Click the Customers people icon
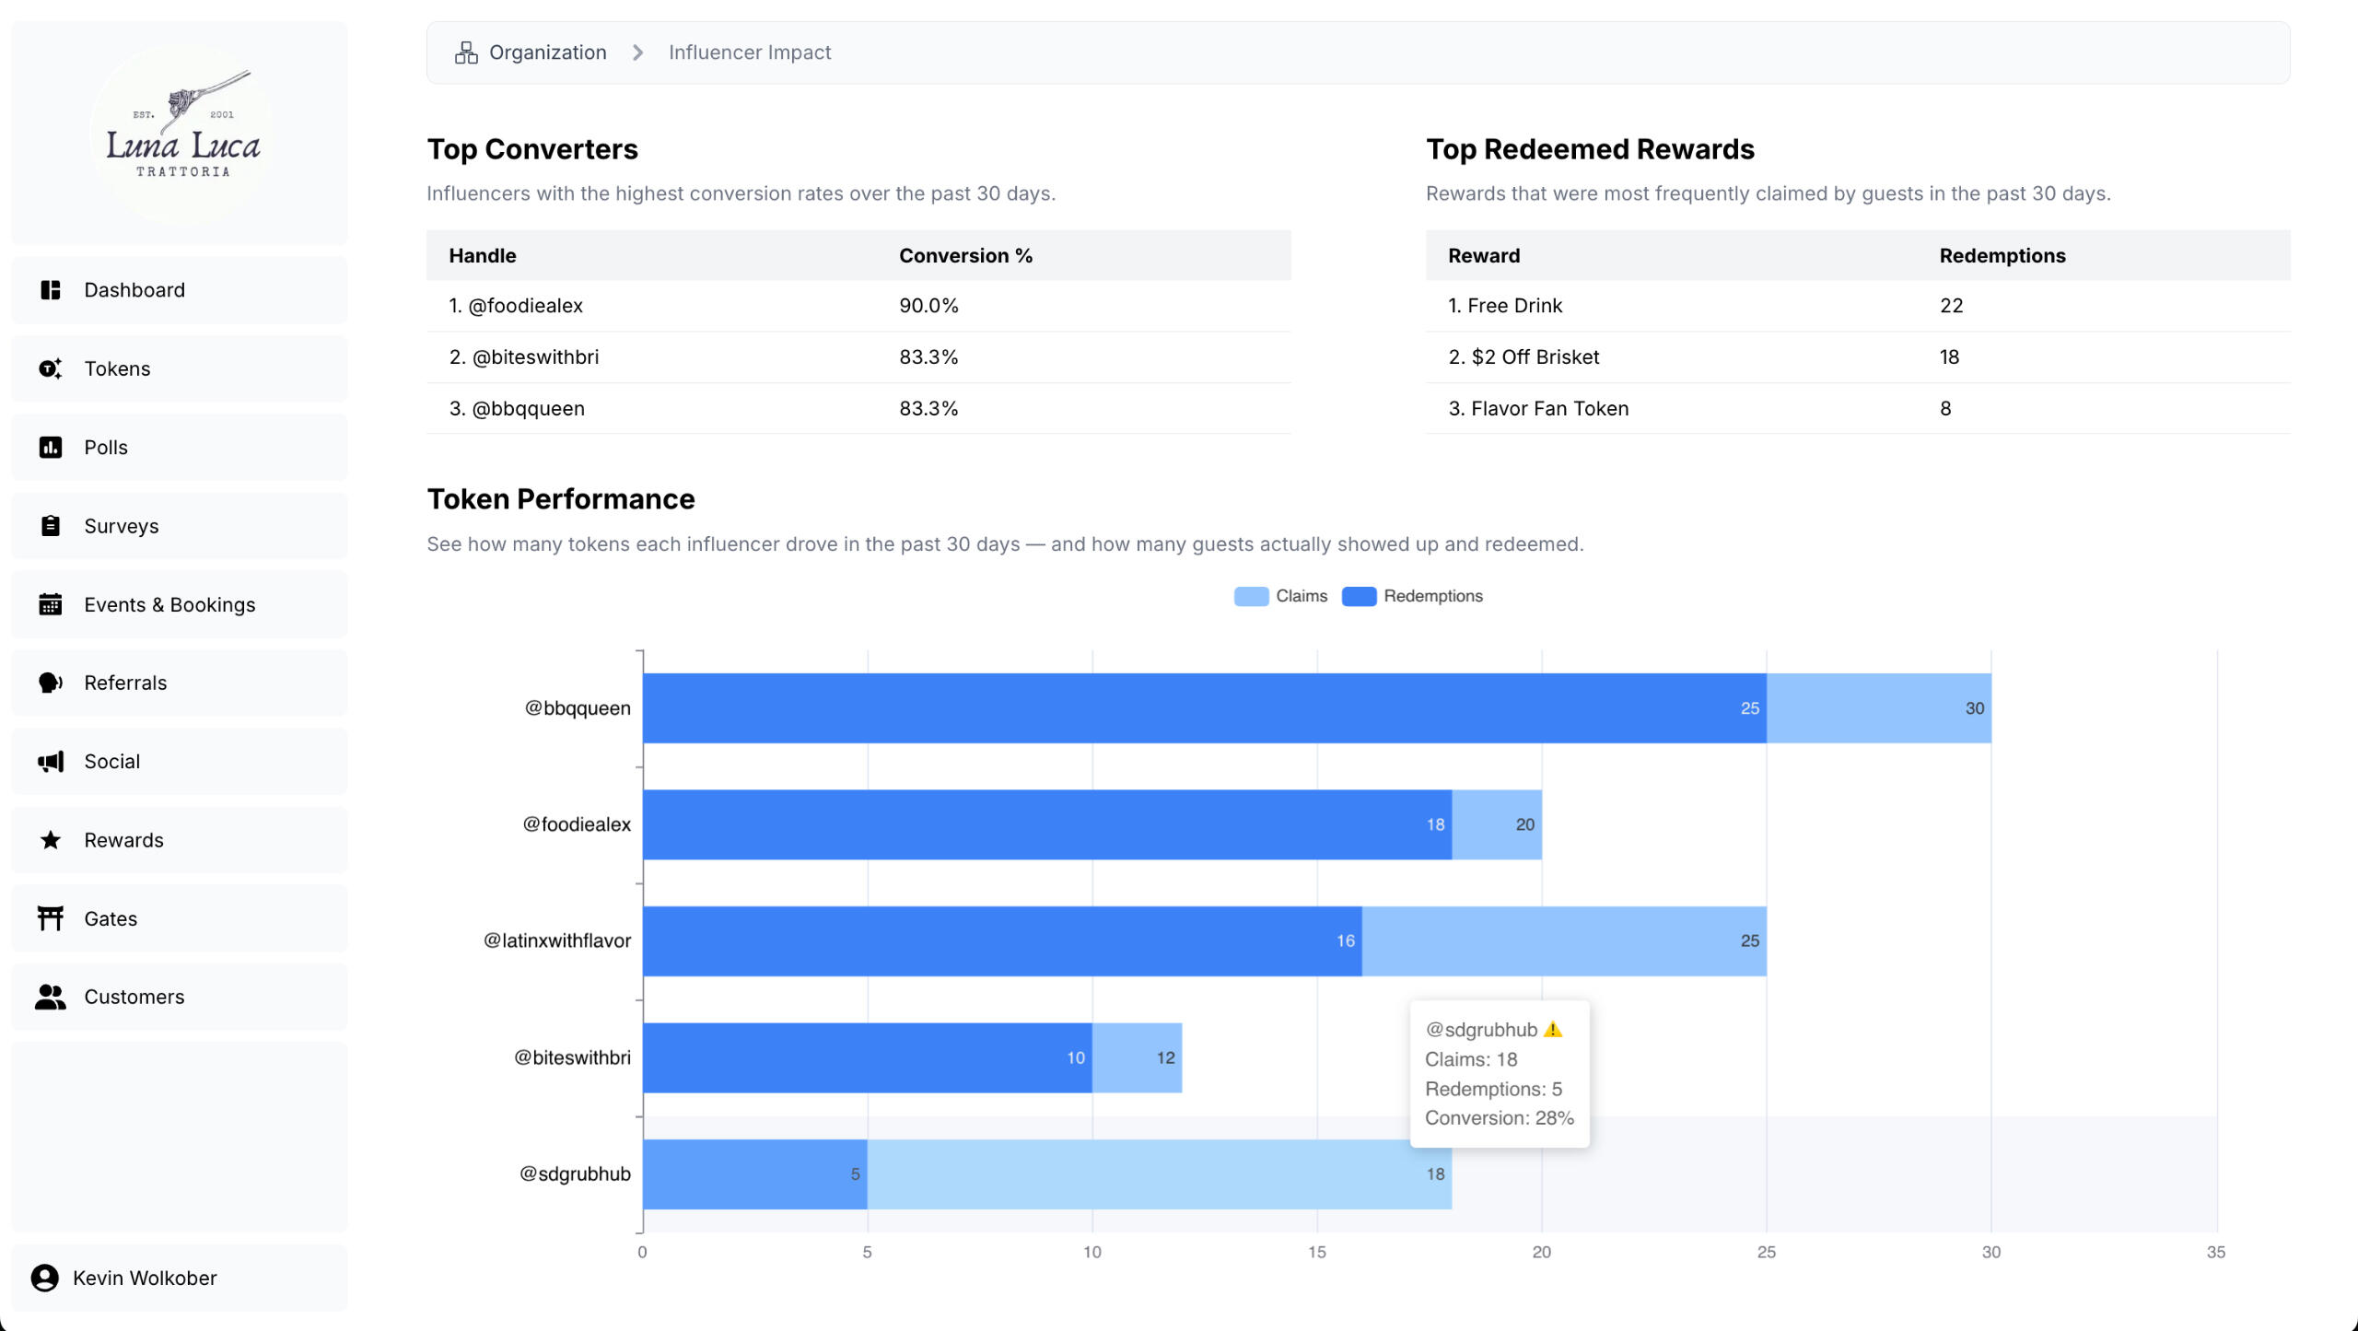Image resolution: width=2358 pixels, height=1331 pixels. [51, 997]
